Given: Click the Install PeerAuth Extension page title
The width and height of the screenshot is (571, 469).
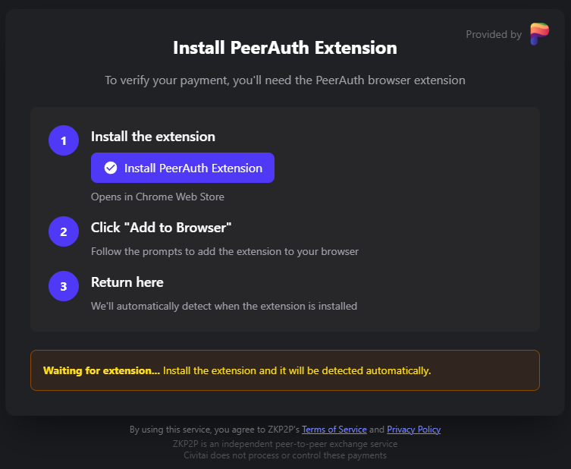Looking at the screenshot, I should (285, 48).
